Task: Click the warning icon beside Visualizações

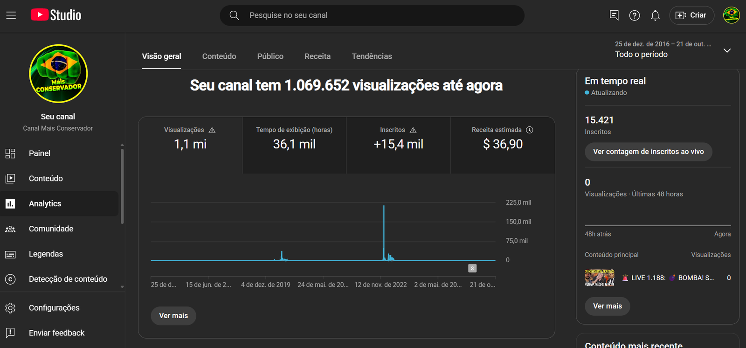Action: 212,130
